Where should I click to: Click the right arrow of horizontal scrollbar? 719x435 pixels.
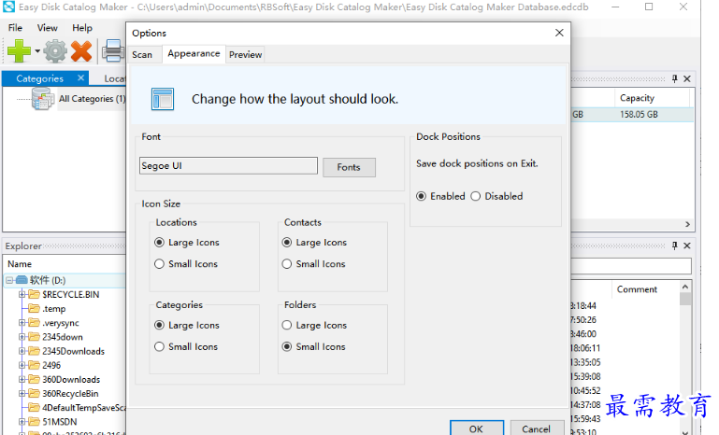(x=687, y=224)
